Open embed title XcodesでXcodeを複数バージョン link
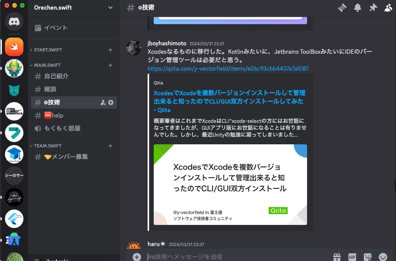 (230, 101)
